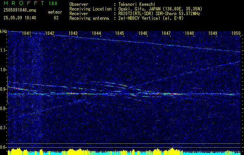Click antenna 2el-HB9CV Vertical text

pos(151,18)
